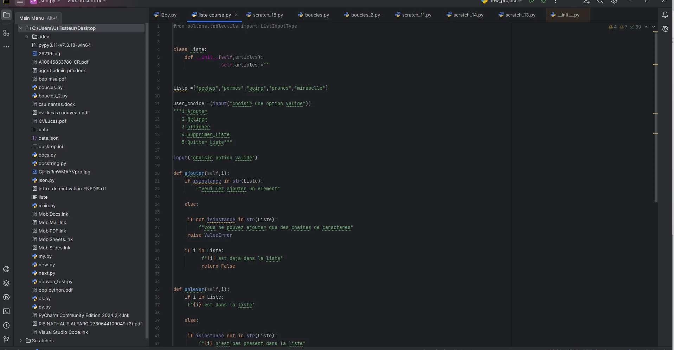Open the Git version control panel
The height and width of the screenshot is (350, 674).
pyautogui.click(x=6, y=339)
